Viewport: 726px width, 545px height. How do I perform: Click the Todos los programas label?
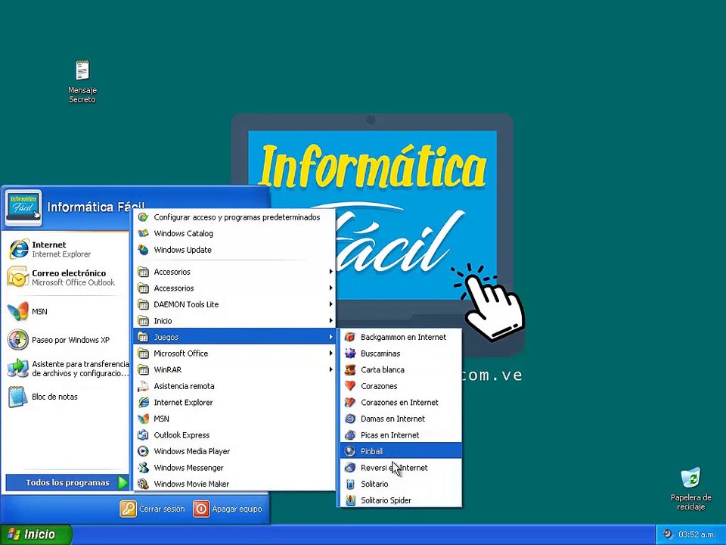tap(67, 482)
